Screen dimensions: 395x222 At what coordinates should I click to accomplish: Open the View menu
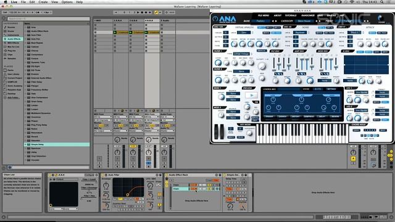point(55,2)
